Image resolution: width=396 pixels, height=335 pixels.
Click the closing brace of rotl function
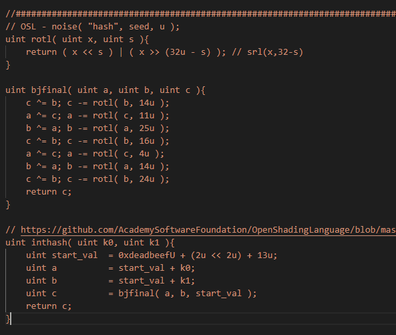pos(8,65)
